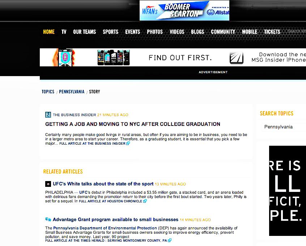Viewport: 306px width, 246px height.
Task: Open the bold UFC link in article text
Action: point(83,192)
